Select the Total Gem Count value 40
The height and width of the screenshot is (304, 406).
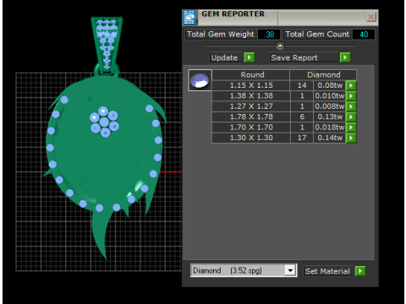[364, 35]
